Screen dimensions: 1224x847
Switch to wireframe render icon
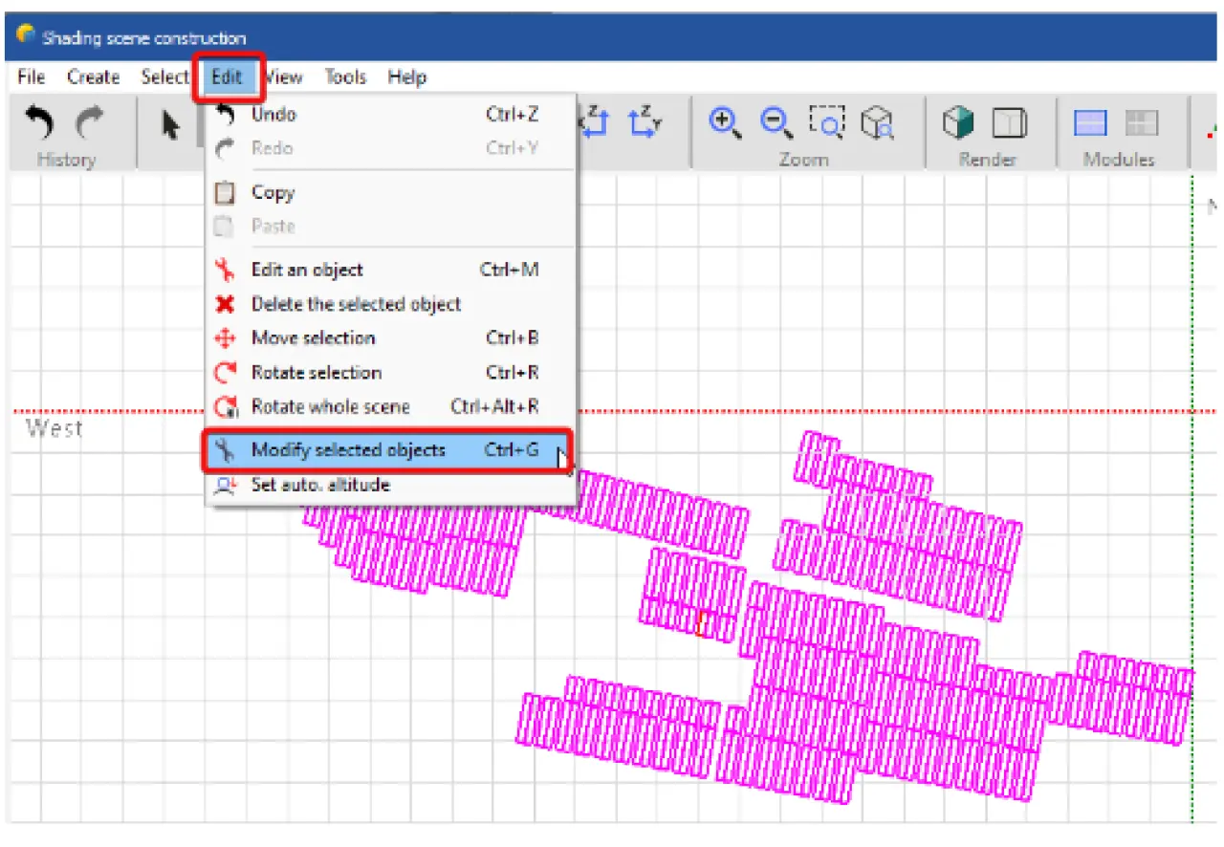(x=1009, y=122)
